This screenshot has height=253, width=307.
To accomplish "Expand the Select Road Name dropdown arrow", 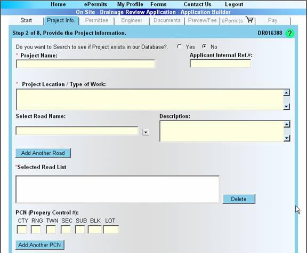I will click(x=146, y=132).
